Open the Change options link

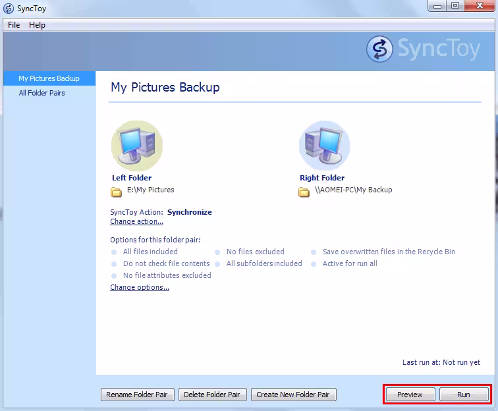140,287
